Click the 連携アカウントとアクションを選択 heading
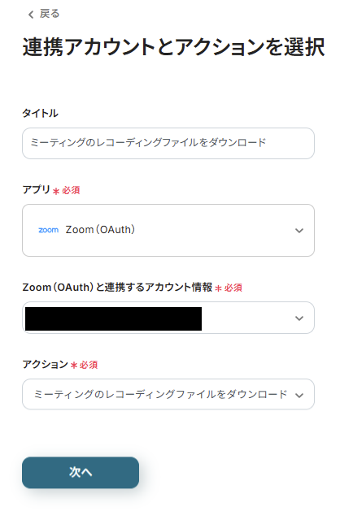The height and width of the screenshot is (511, 353). 173,47
